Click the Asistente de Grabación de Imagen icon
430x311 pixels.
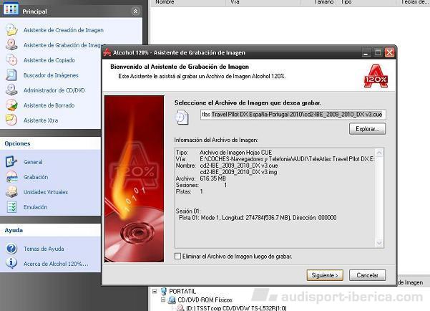click(11, 44)
